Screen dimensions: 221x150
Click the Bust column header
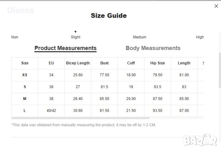click(x=105, y=63)
